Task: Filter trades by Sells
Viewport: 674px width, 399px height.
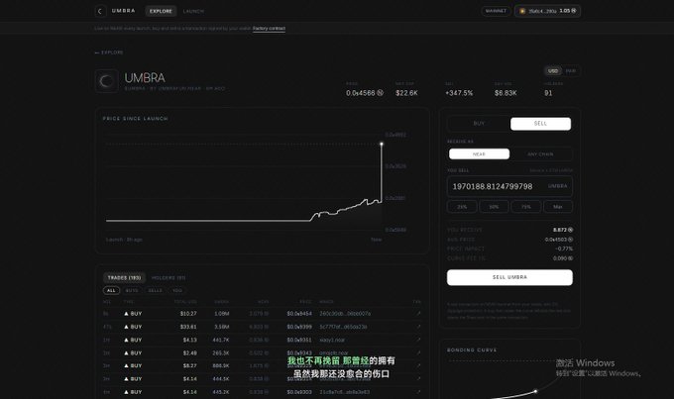Action: pos(156,290)
